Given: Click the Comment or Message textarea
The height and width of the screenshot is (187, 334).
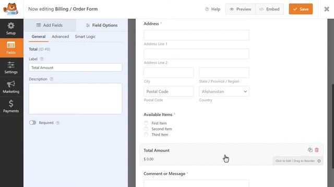Looking at the screenshot, I should [196, 183].
